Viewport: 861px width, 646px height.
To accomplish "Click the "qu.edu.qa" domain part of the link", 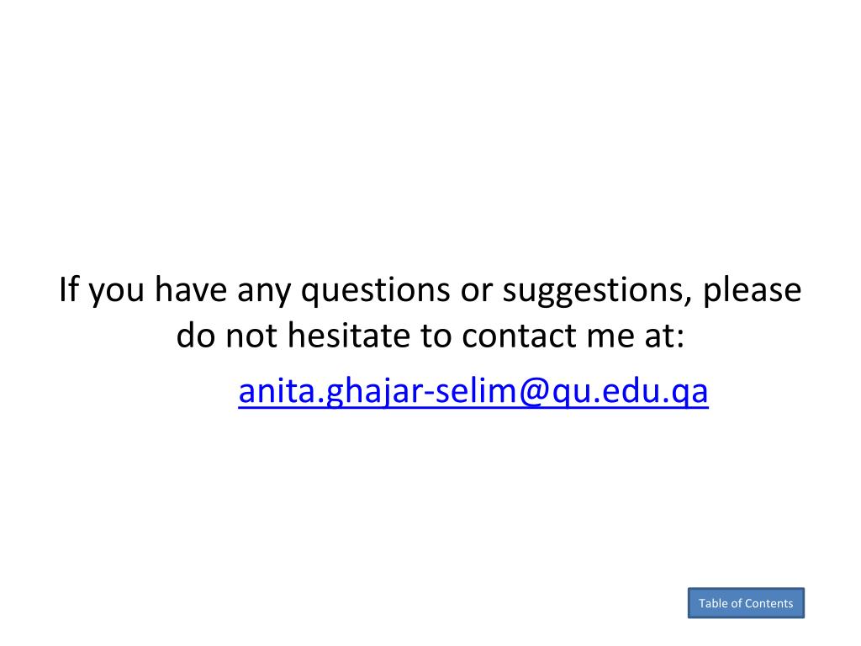I will [630, 392].
